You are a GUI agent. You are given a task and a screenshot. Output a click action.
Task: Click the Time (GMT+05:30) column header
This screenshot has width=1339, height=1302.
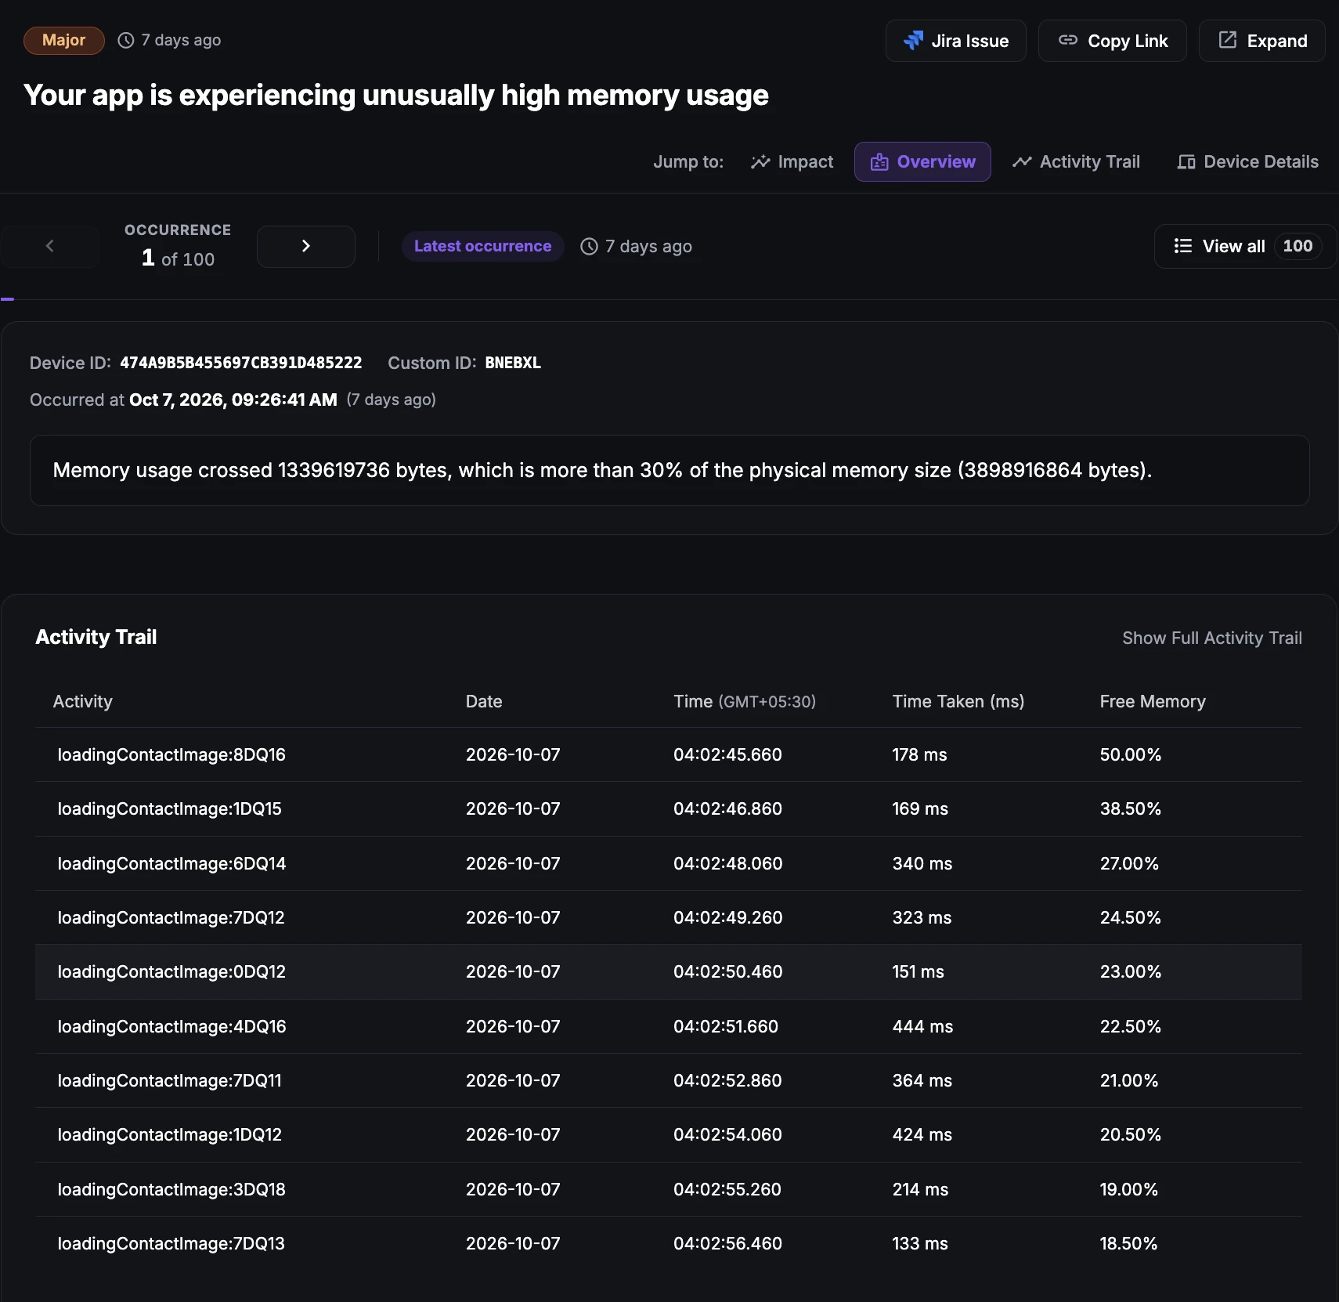[x=745, y=701]
